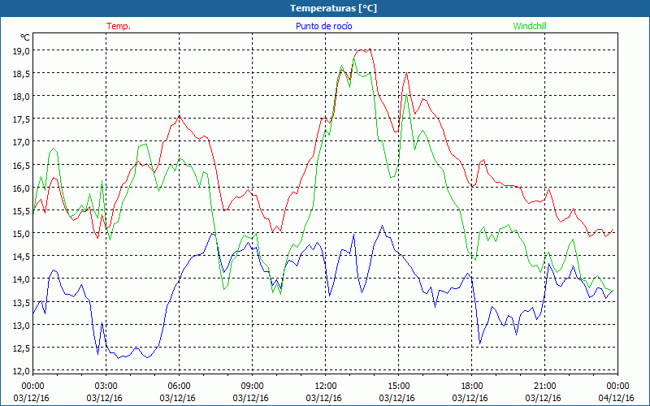The height and width of the screenshot is (406, 650).
Task: Click the Windchill green legend label
Action: 530,26
